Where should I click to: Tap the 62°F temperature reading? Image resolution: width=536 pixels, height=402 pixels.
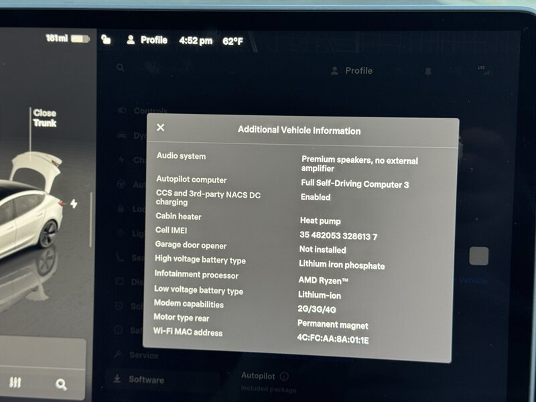[x=232, y=41]
